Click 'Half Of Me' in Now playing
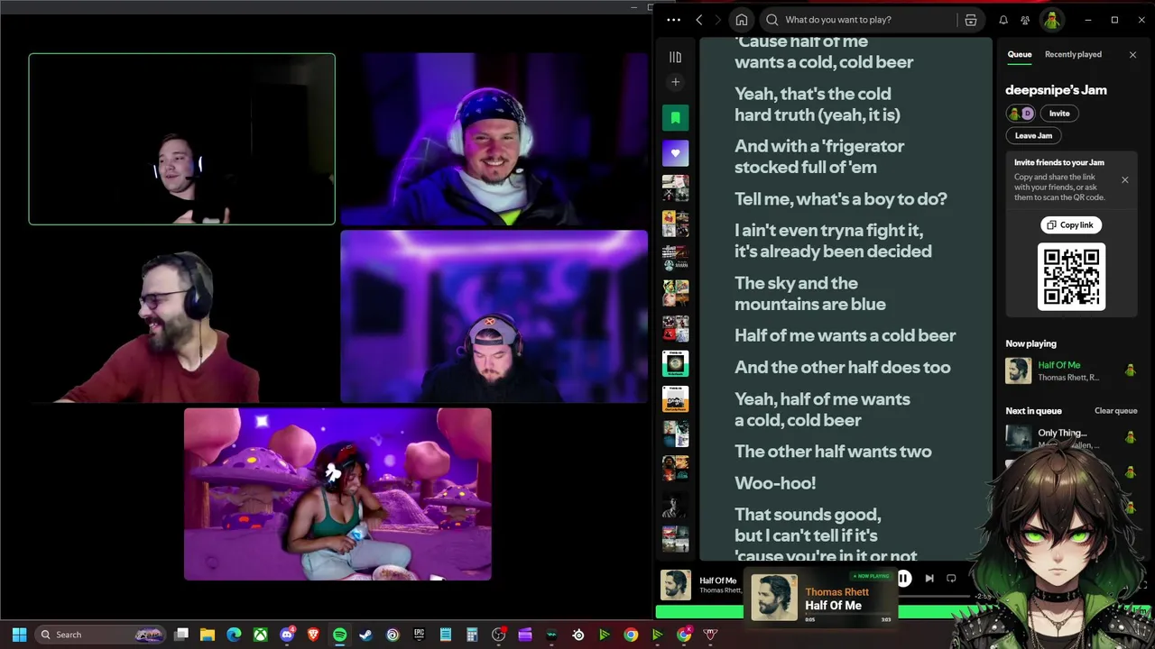 pyautogui.click(x=1059, y=365)
